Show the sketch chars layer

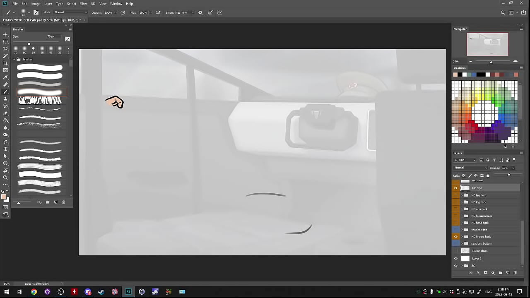tap(456, 251)
